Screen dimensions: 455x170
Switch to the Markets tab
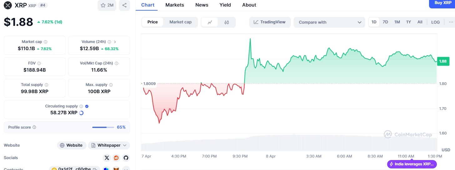(x=175, y=5)
